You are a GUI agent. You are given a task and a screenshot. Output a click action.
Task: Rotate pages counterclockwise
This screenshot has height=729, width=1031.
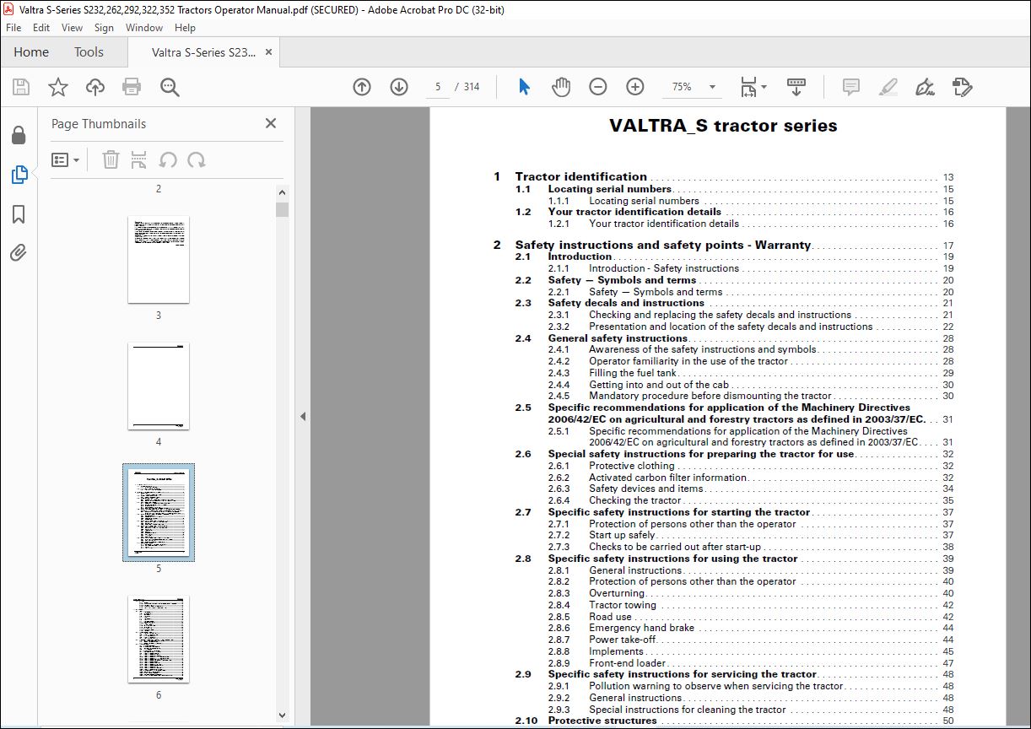click(168, 159)
